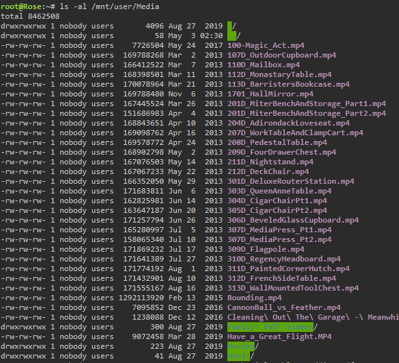Select filename 307D_MediaPress_Pt2.mp4
399x363 pixels.
[x=279, y=239]
